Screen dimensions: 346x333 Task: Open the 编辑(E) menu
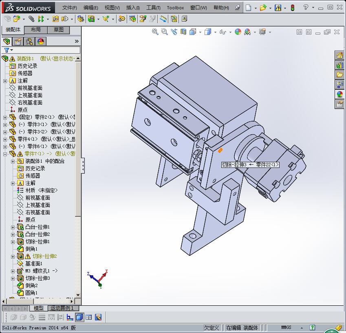tap(91, 8)
